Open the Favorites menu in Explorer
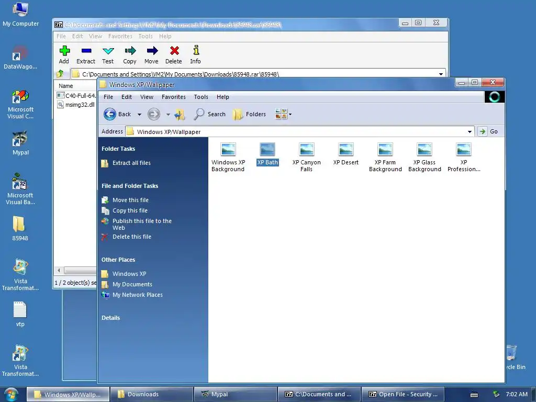Viewport: 536px width, 402px height. coord(174,97)
